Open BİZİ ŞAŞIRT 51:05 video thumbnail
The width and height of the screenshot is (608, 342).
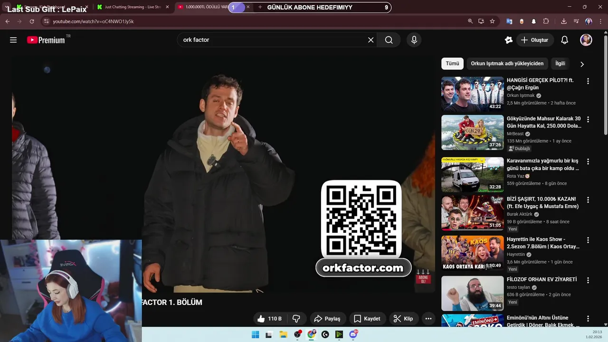pos(472,213)
